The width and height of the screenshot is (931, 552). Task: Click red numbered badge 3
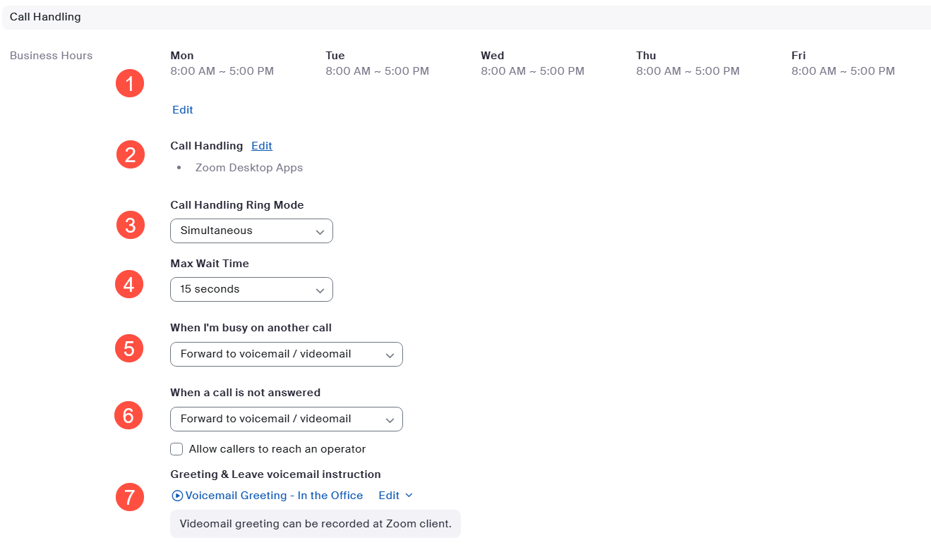tap(130, 225)
